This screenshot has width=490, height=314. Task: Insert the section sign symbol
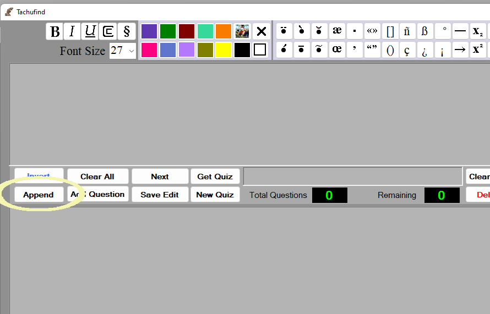tap(126, 31)
